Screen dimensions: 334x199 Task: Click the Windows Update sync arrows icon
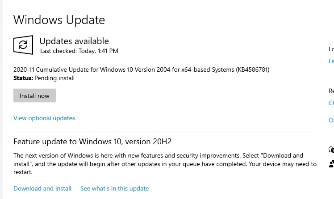point(23,45)
